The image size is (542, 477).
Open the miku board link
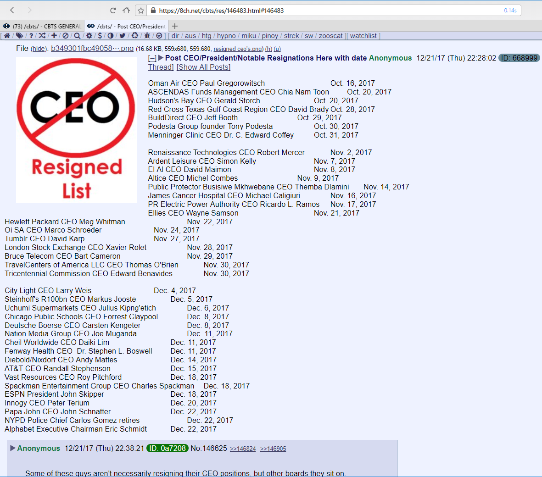click(249, 36)
